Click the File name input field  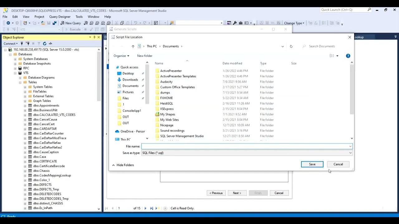point(247,146)
